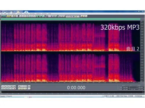Pause playback with the Pause button
Viewport: 145px width, 108px height.
coord(8,86)
